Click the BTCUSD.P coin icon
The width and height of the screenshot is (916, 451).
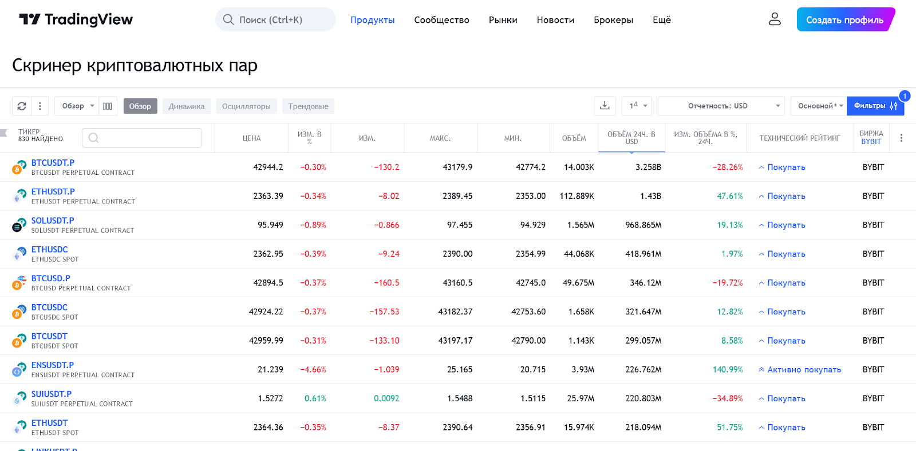pyautogui.click(x=19, y=282)
